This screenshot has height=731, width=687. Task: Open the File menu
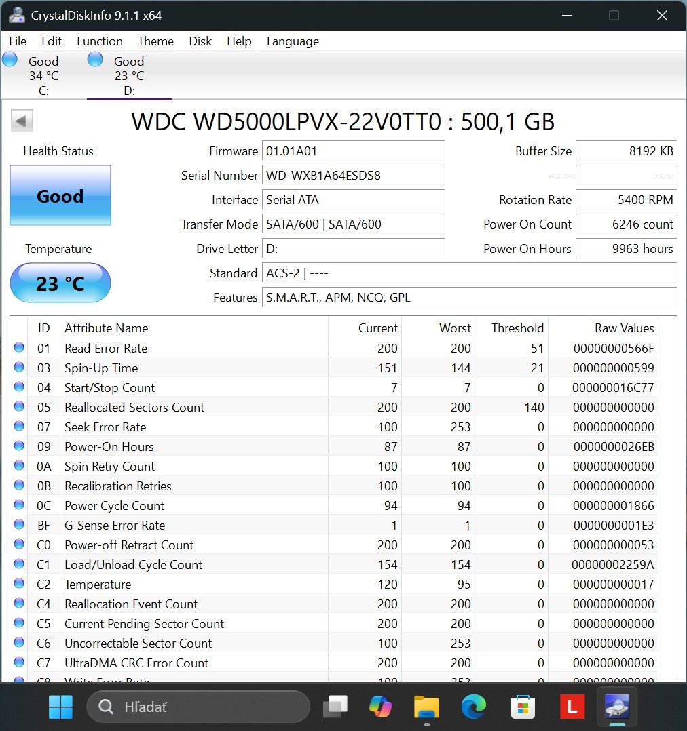18,41
